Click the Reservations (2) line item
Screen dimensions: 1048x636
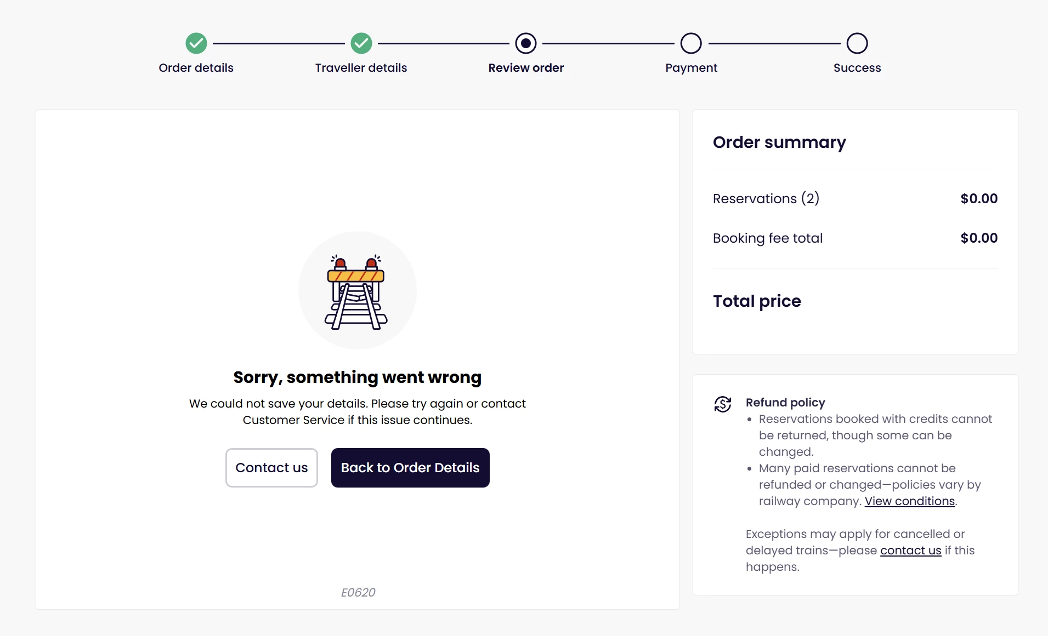coord(766,198)
